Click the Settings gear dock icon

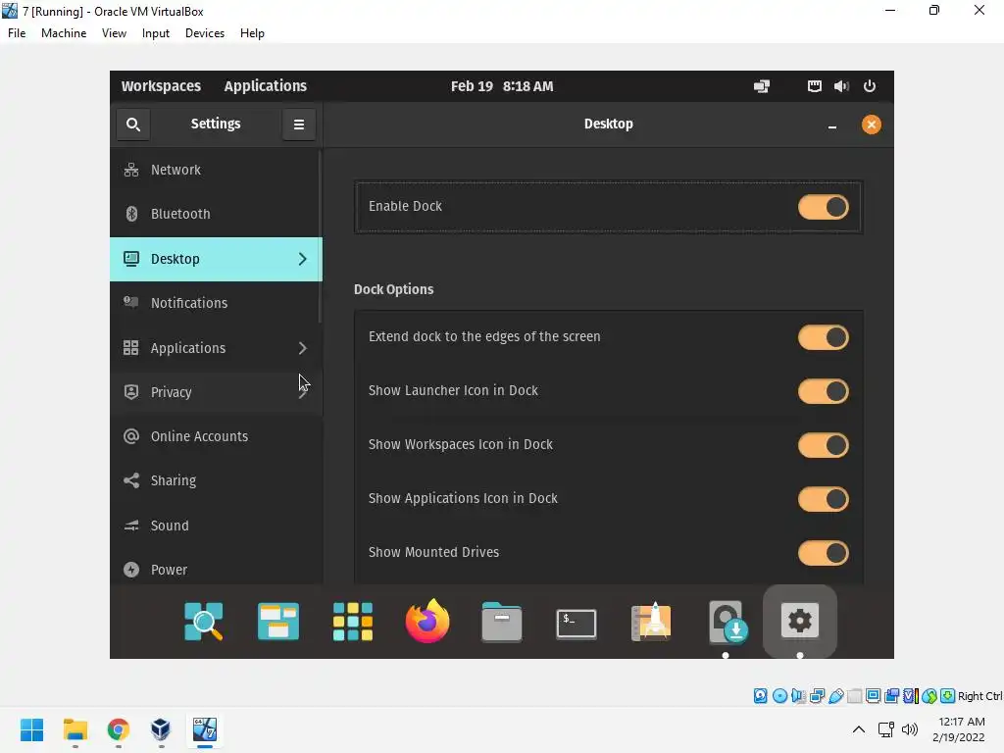(800, 621)
